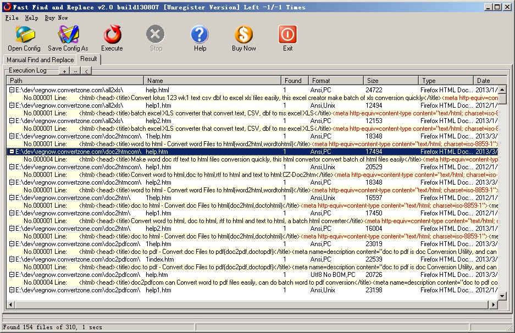Collapse the highlighted doc2htmcom help.htm row
Viewport: 515px width, 333px height.
[11, 151]
